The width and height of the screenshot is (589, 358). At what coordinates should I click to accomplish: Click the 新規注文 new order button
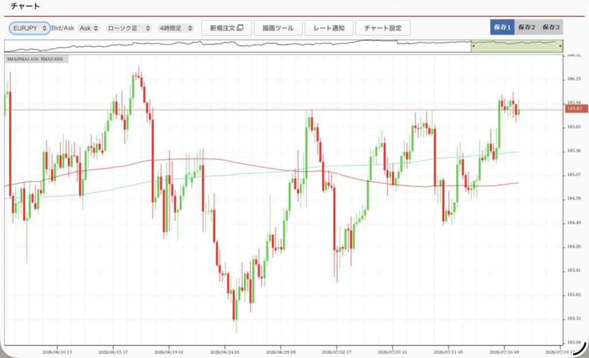tap(227, 28)
